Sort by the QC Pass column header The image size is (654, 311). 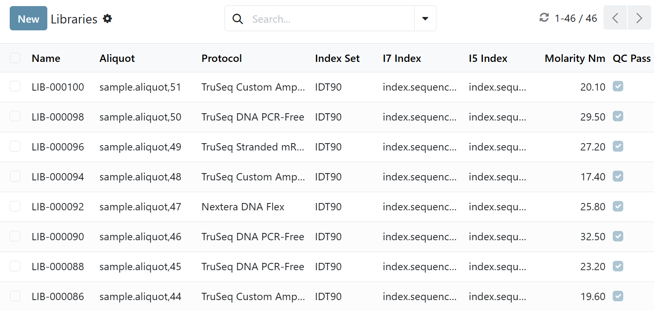632,58
